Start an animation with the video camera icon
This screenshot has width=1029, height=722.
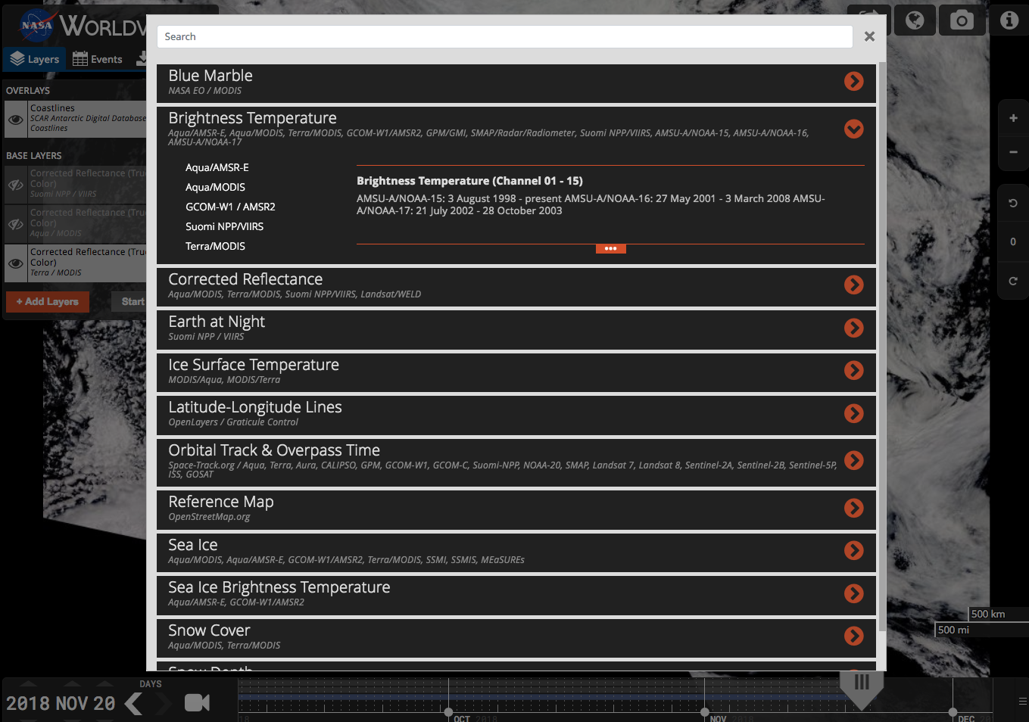pos(197,702)
